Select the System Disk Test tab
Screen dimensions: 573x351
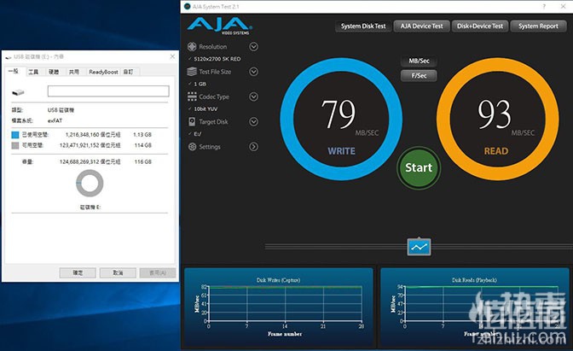pyautogui.click(x=363, y=26)
